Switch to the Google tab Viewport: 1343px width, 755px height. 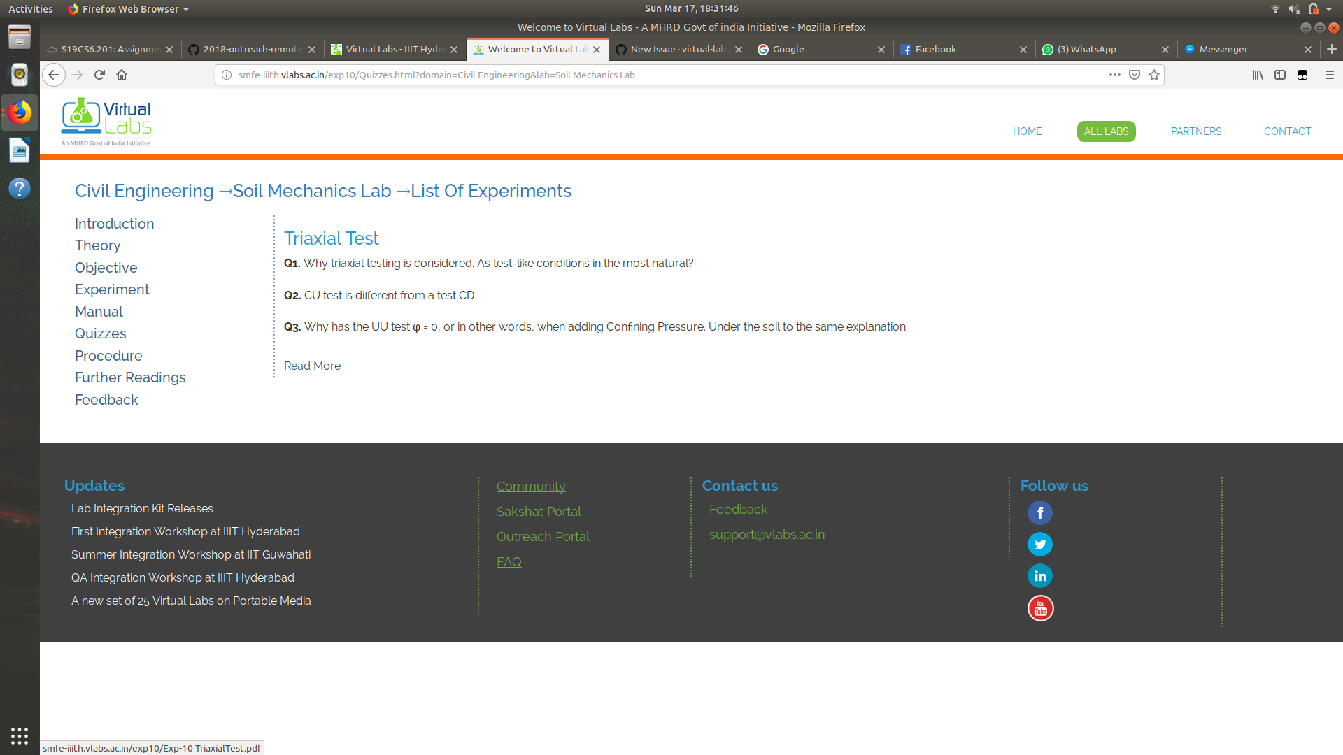[x=789, y=50]
